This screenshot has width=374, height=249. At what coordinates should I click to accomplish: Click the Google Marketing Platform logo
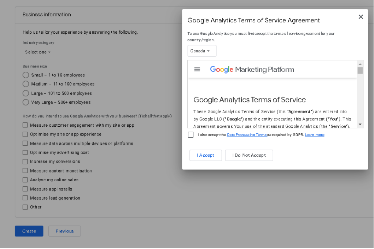(x=252, y=70)
